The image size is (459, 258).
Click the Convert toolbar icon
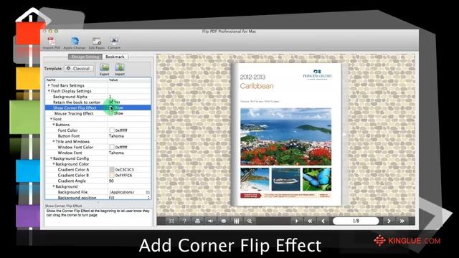114,43
